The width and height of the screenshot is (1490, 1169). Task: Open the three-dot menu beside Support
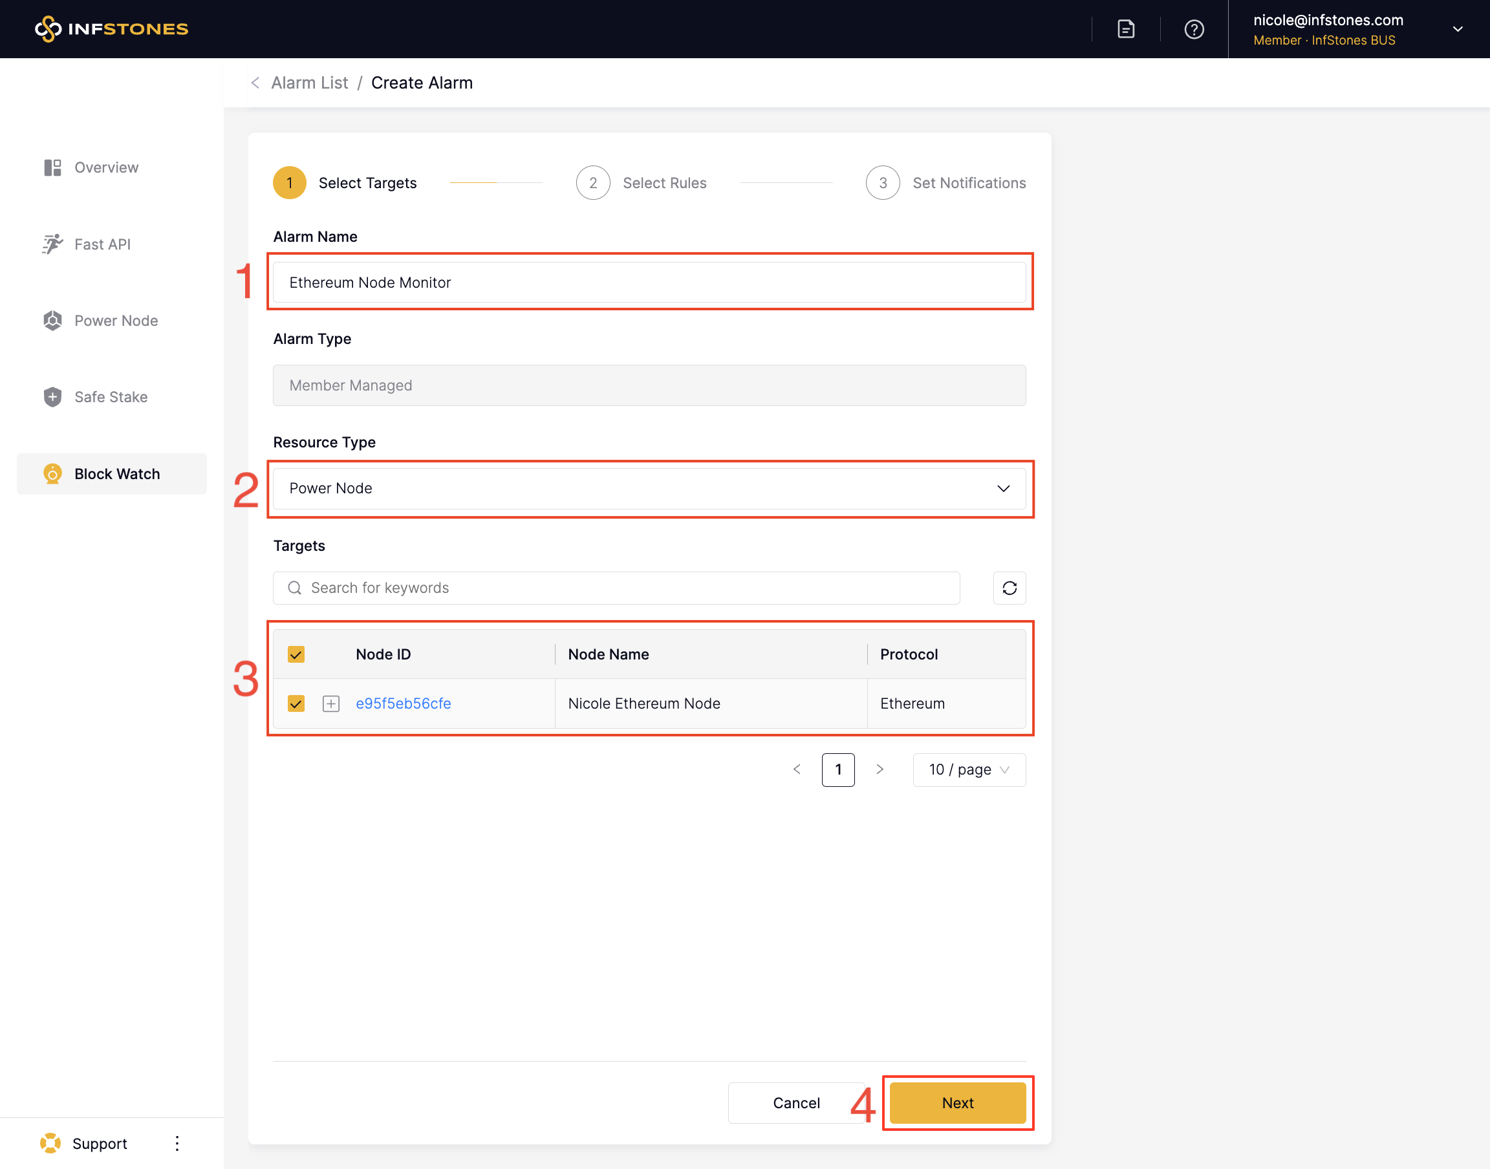177,1143
